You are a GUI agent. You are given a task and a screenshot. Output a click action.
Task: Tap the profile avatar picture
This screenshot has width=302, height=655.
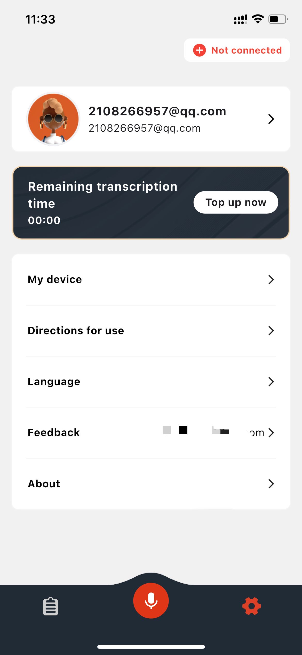53,119
